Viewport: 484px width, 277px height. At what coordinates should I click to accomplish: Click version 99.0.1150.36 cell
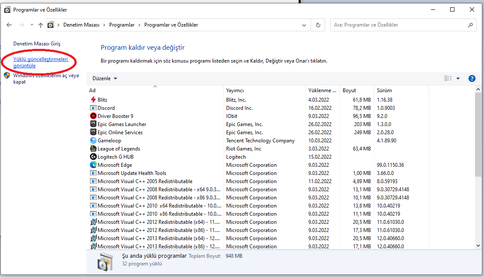(x=390, y=165)
